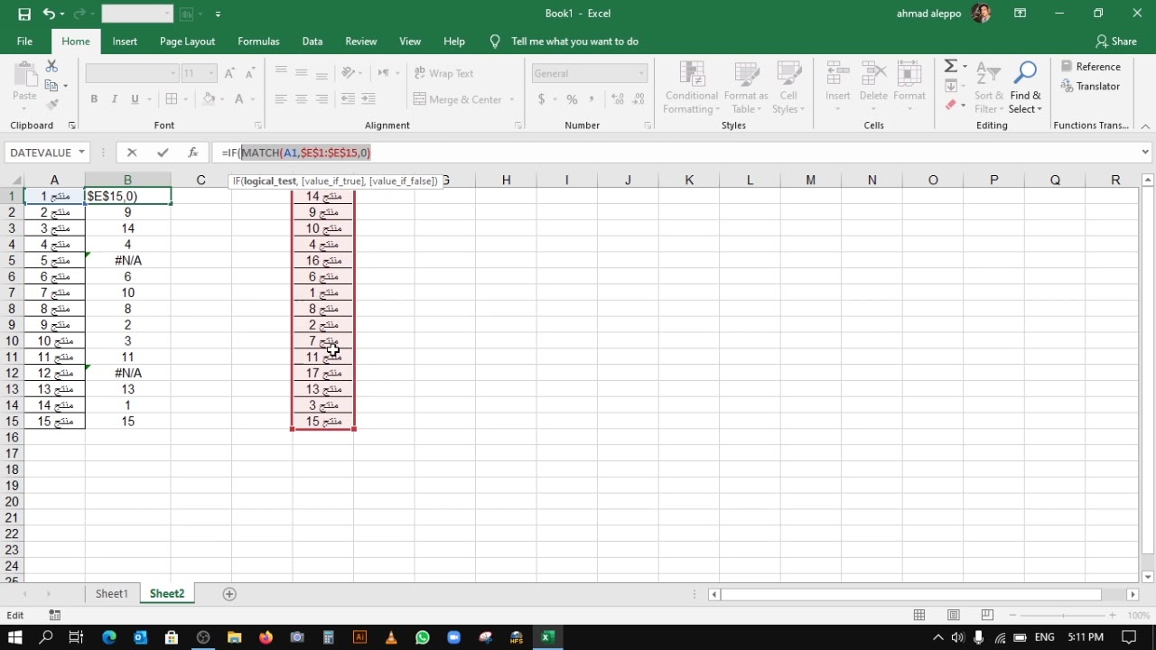
Task: Toggle Underline formatting
Action: [x=135, y=99]
